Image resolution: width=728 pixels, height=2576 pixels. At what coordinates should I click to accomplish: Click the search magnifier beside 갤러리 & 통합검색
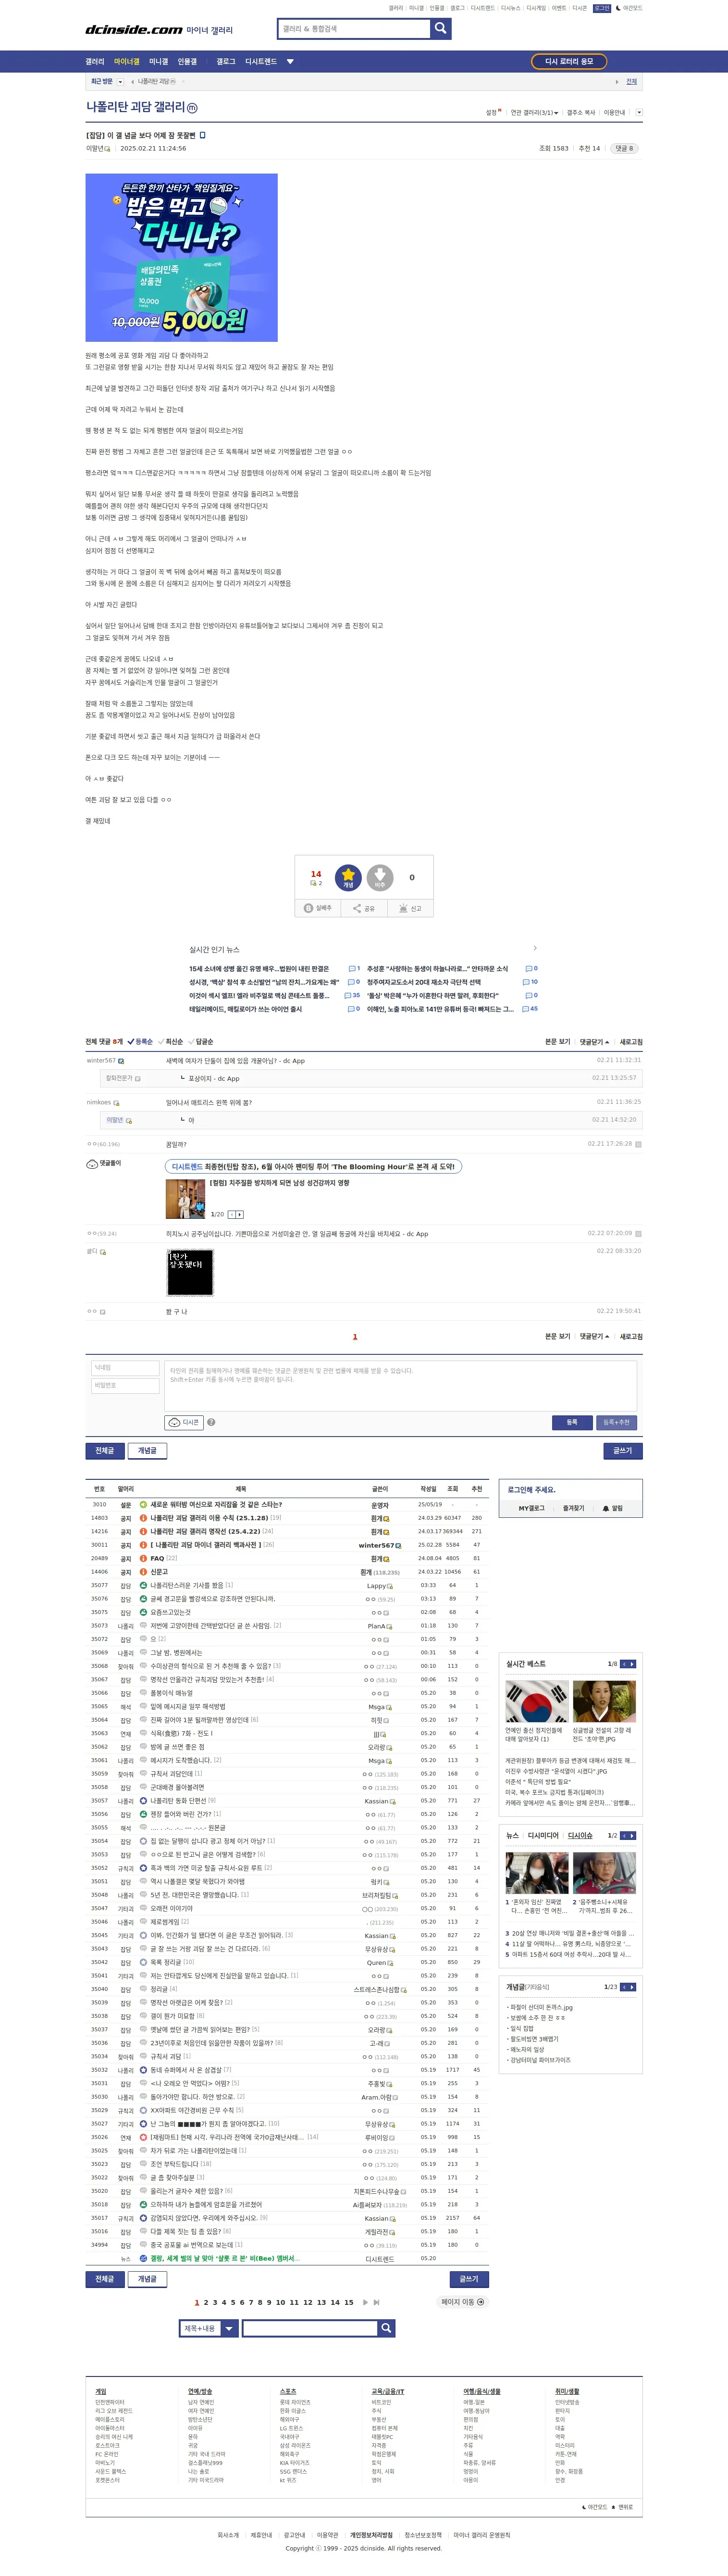coord(440,29)
